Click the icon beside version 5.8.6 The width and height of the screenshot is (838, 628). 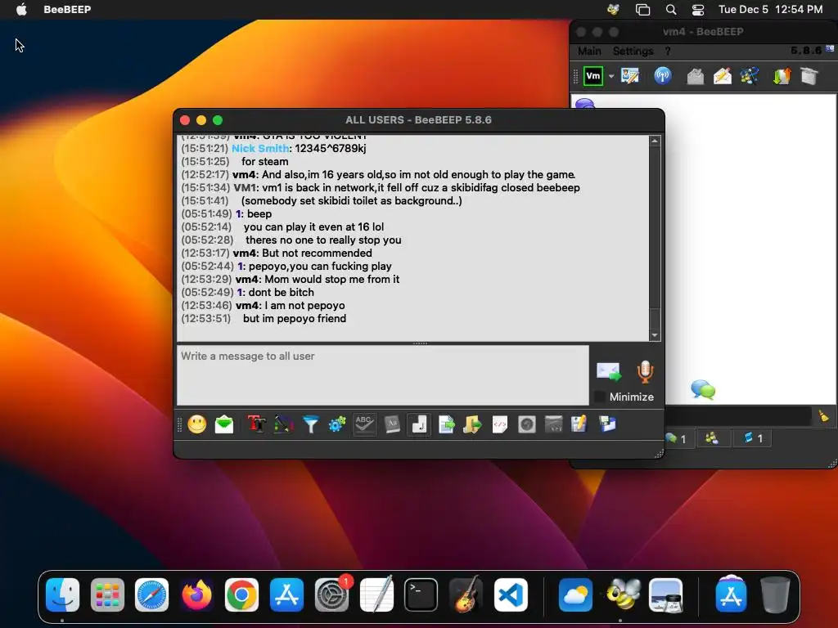830,48
